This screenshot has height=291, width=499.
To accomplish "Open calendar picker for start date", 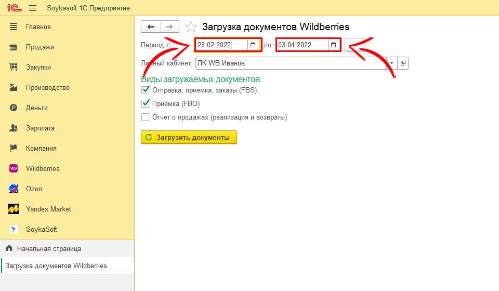I will [x=253, y=45].
